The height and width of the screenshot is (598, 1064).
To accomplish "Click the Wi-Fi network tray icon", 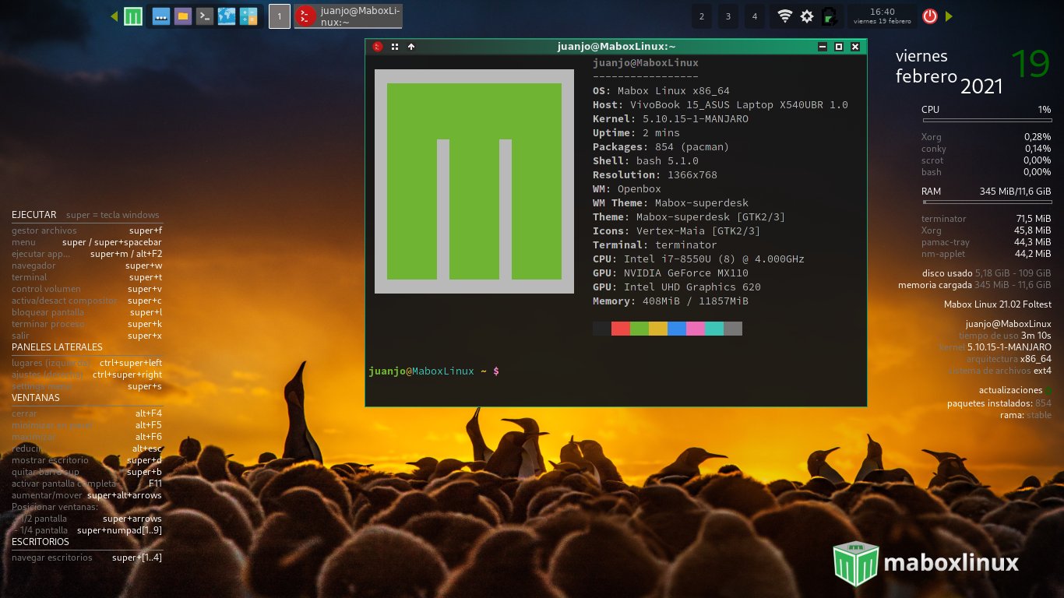I will (x=785, y=16).
